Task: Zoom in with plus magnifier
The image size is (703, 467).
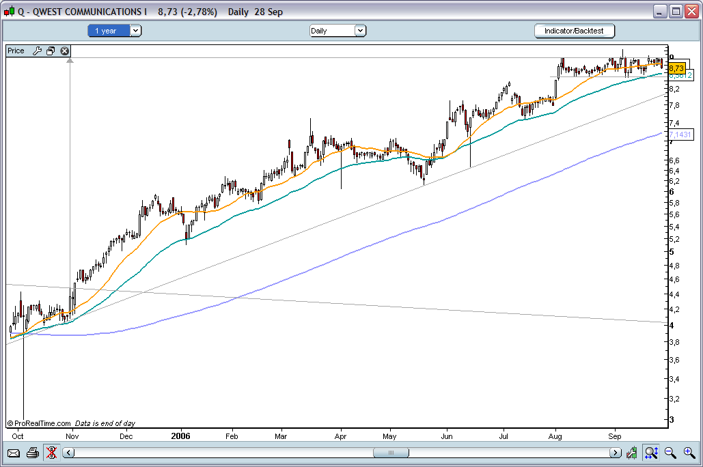Action: (x=689, y=453)
